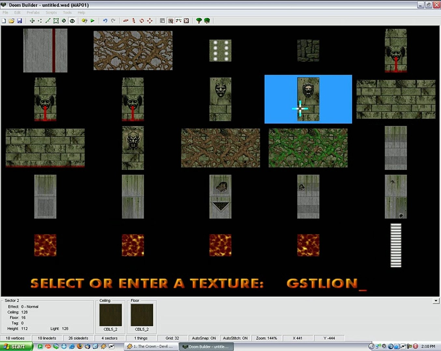Undo the last action in the toolbar
The width and height of the screenshot is (441, 351).
[105, 21]
